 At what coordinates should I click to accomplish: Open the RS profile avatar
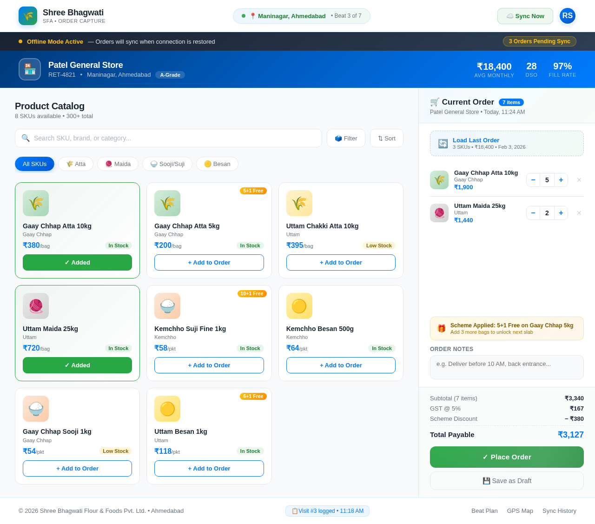click(x=567, y=15)
